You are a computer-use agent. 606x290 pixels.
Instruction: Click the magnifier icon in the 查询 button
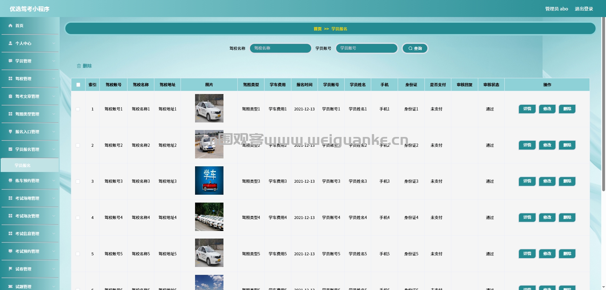(x=410, y=48)
